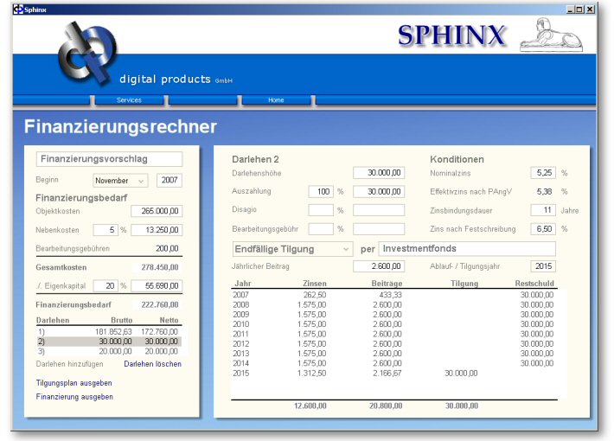Click the Effektivzins value 5,38
The image size is (614, 441).
544,191
